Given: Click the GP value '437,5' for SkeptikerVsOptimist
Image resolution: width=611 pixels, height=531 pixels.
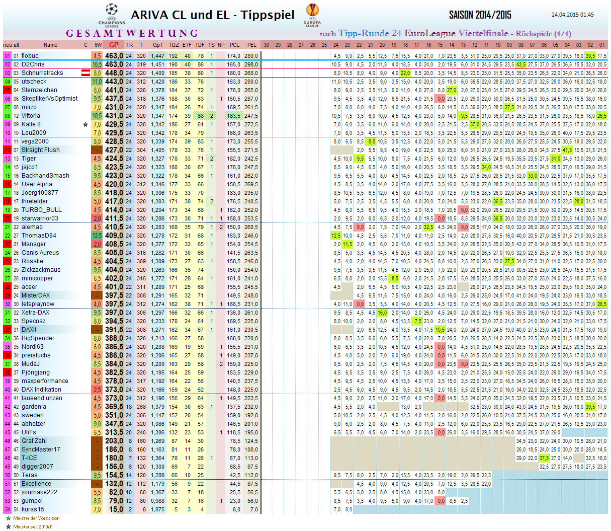Looking at the screenshot, I should [x=114, y=99].
